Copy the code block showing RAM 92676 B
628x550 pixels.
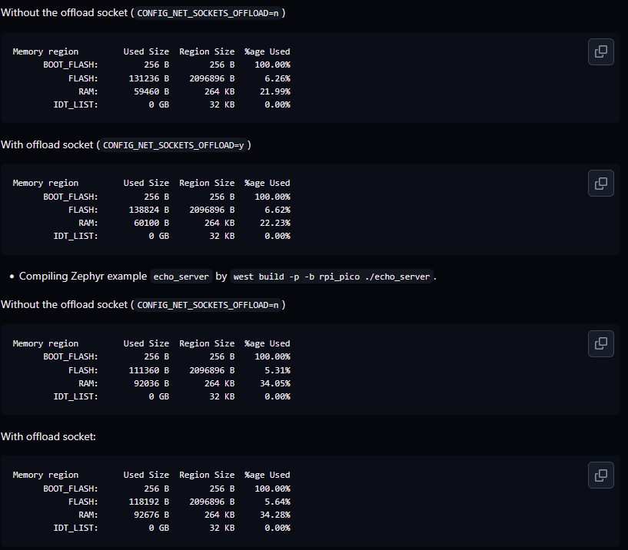pos(601,475)
